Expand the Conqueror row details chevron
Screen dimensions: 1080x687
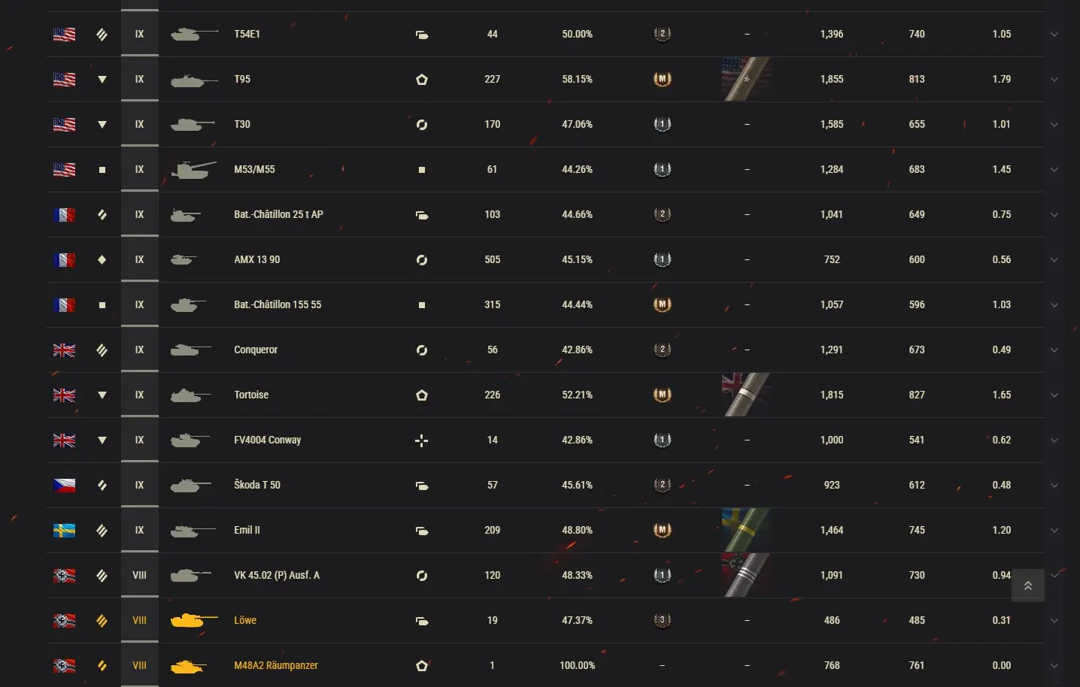click(1054, 350)
